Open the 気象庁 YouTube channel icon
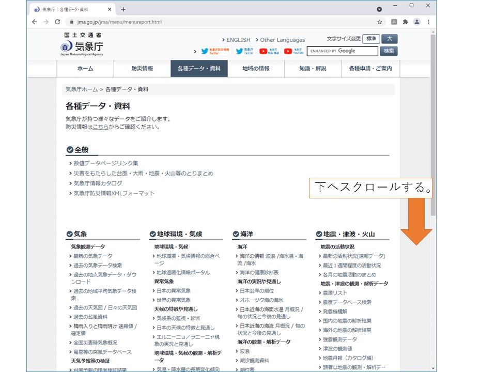Screen dimensions: 496x372 (x=293, y=51)
